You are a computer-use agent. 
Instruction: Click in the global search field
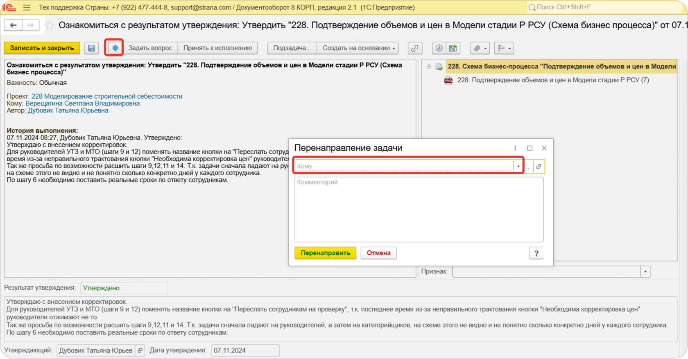coord(604,7)
